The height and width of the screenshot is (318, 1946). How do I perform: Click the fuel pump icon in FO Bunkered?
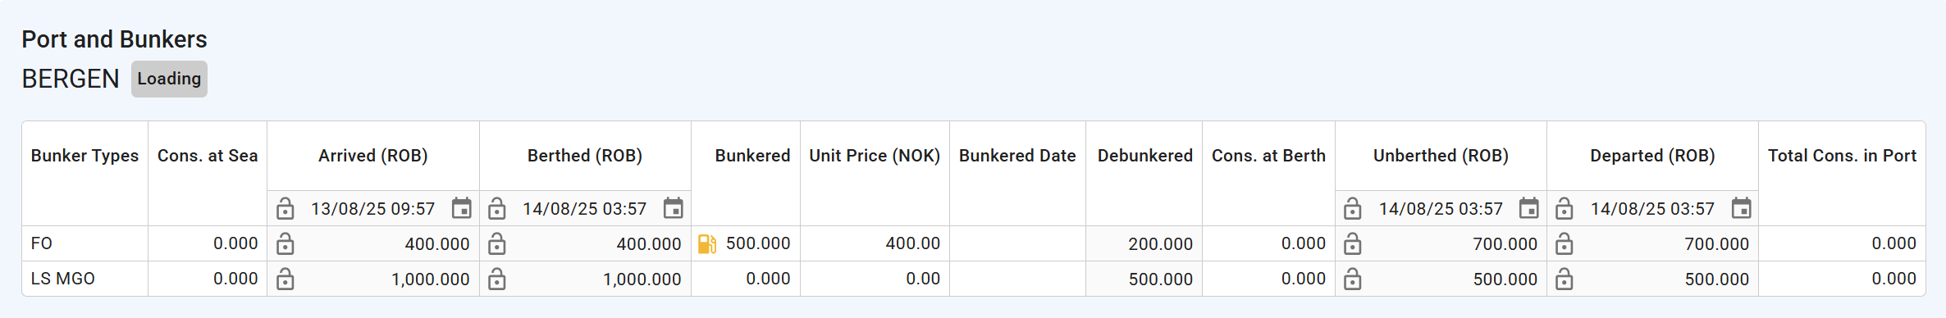(707, 244)
